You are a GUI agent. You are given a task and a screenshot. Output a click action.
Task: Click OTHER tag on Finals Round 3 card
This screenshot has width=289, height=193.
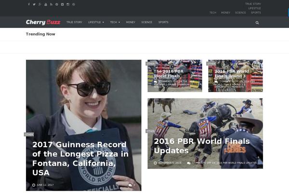pos(211,64)
